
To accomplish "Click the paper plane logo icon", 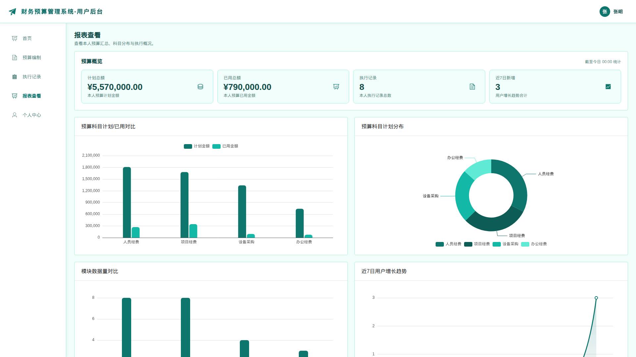I will (13, 12).
